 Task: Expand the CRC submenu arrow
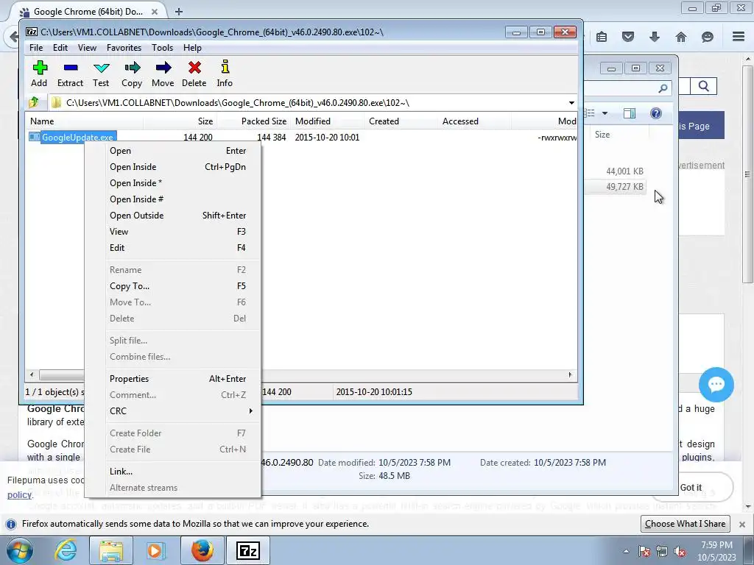pyautogui.click(x=250, y=411)
